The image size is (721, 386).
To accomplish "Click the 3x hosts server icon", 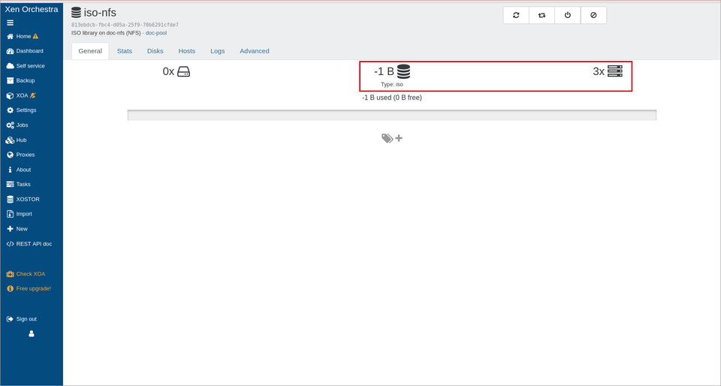I will [615, 71].
